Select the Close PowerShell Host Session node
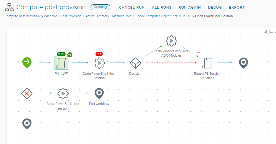 point(63,93)
